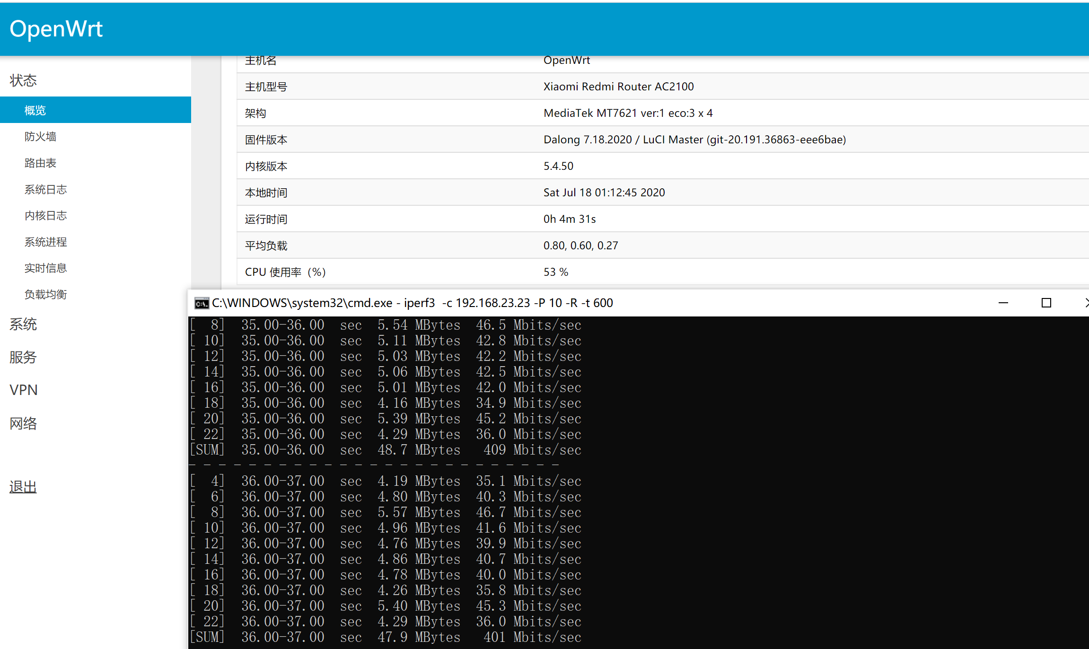Image resolution: width=1089 pixels, height=649 pixels.
Task: Click the 运行时间 row label
Action: click(266, 219)
